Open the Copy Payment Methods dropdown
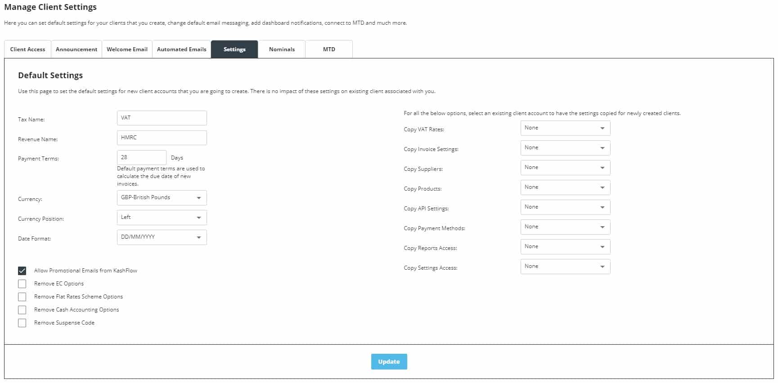Image resolution: width=778 pixels, height=383 pixels. click(565, 227)
